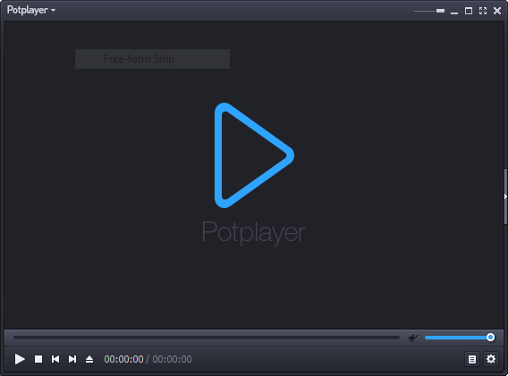Open the settings gear control panel

[x=491, y=359]
